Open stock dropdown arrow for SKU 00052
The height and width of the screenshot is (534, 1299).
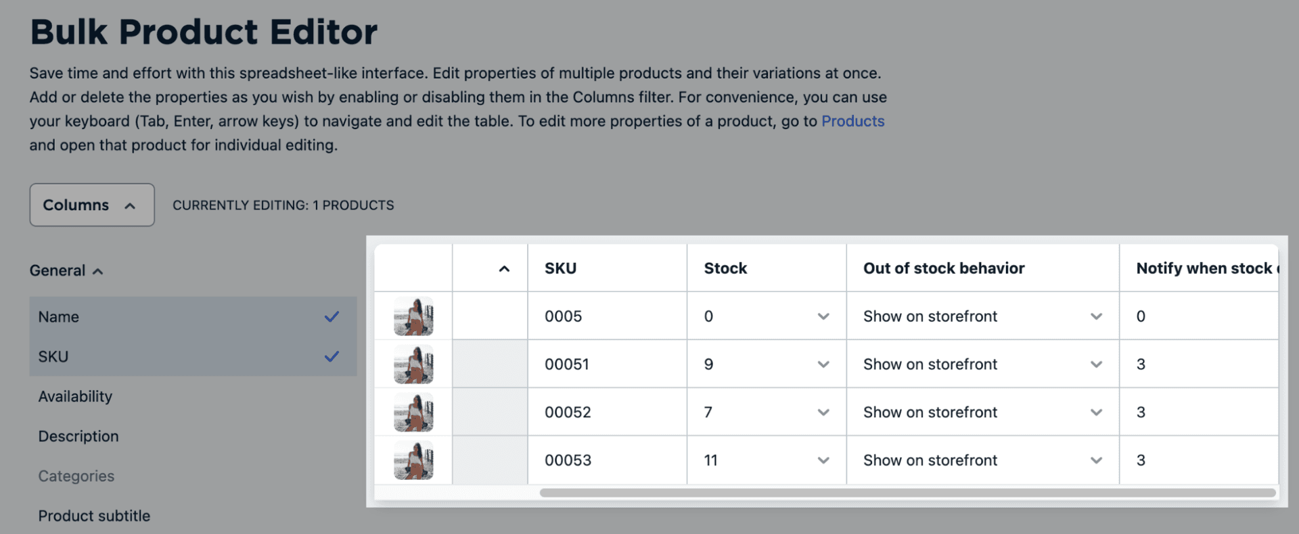(823, 412)
